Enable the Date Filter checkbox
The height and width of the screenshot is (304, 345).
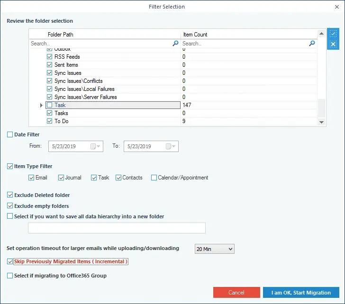click(10, 134)
